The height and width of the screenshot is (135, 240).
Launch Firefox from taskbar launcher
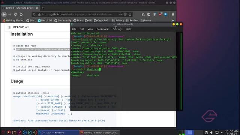pyautogui.click(x=9, y=132)
